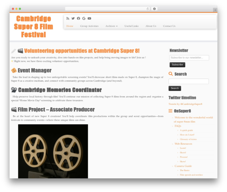This screenshot has height=192, width=227.
Task: Click the Film Project – Associate Producer heading
Action: [56, 109]
